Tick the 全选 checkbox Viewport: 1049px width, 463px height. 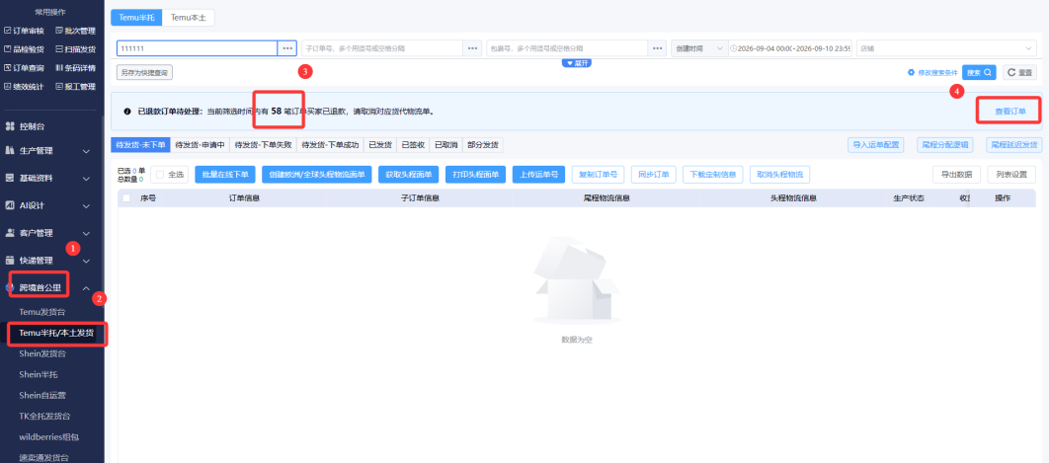click(160, 175)
